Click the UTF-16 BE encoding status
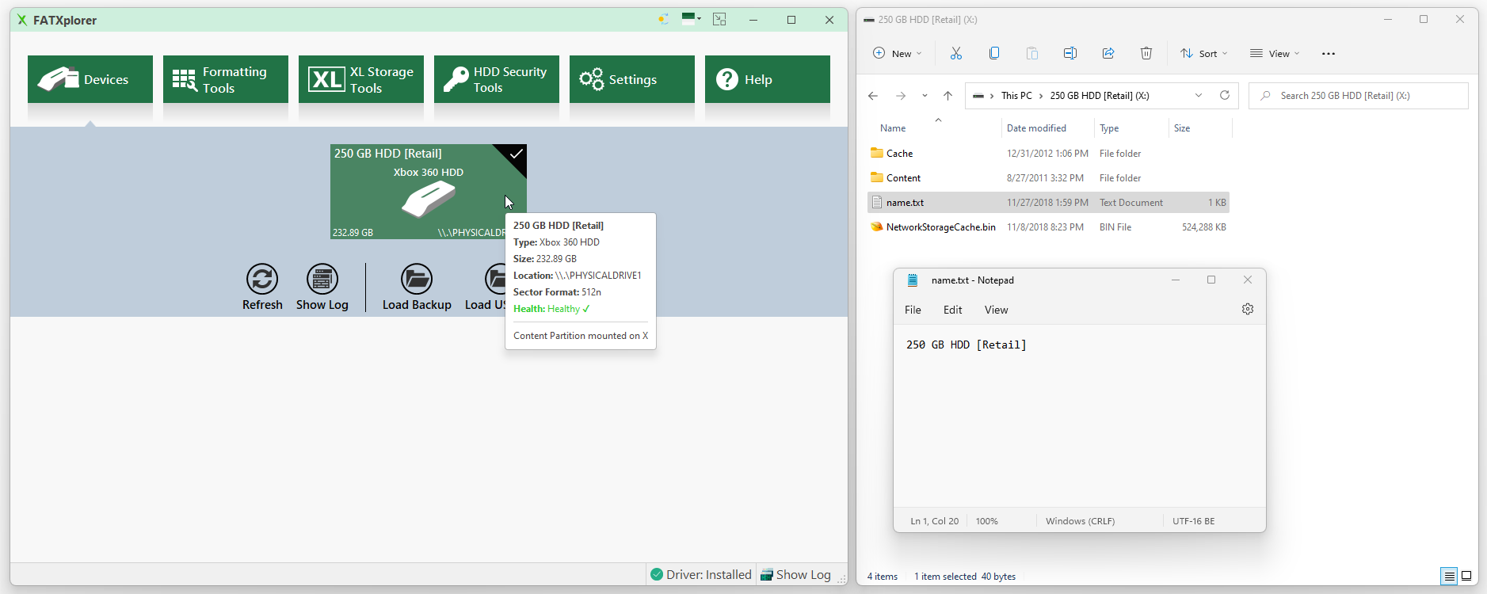The image size is (1487, 594). tap(1194, 521)
